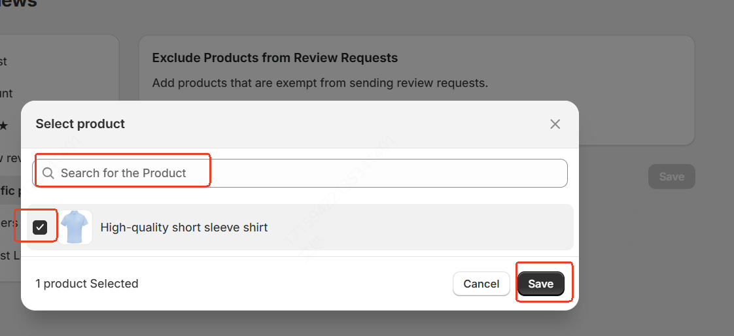
Task: Open the star sidebar item
Action: click(4, 126)
